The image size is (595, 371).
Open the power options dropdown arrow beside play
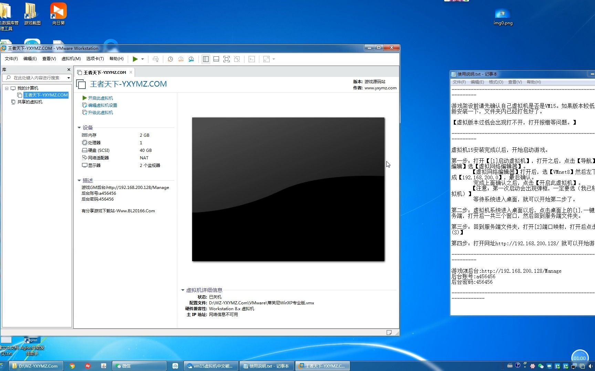click(143, 59)
